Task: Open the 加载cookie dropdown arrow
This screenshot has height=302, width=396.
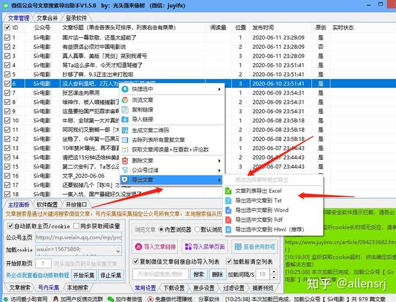Action: coord(118,251)
